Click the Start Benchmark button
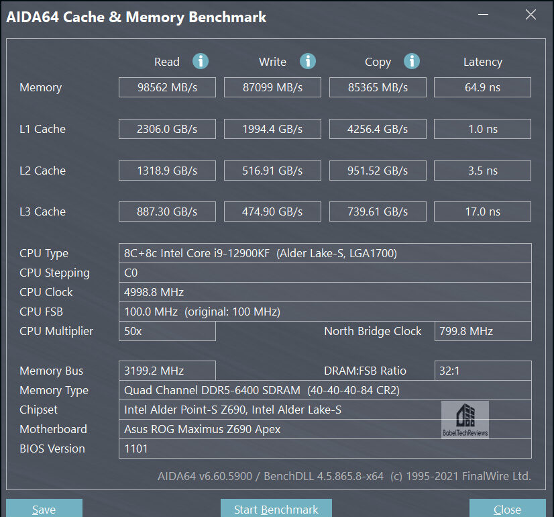554x517 pixels. pyautogui.click(x=276, y=508)
